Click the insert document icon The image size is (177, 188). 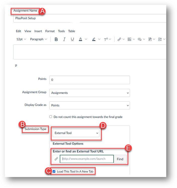tap(150, 39)
